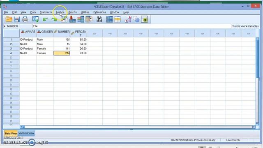The image size is (263, 148).
Task: Select the AWARE column header
Action: point(28,33)
